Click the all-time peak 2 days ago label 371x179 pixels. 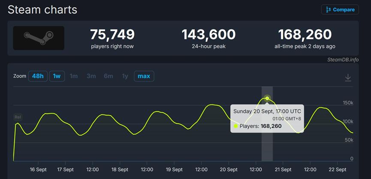click(x=305, y=46)
